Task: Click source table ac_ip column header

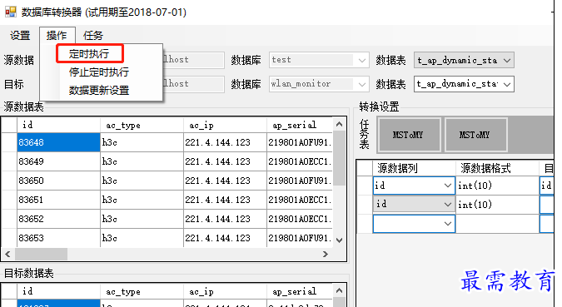Action: pyautogui.click(x=225, y=125)
